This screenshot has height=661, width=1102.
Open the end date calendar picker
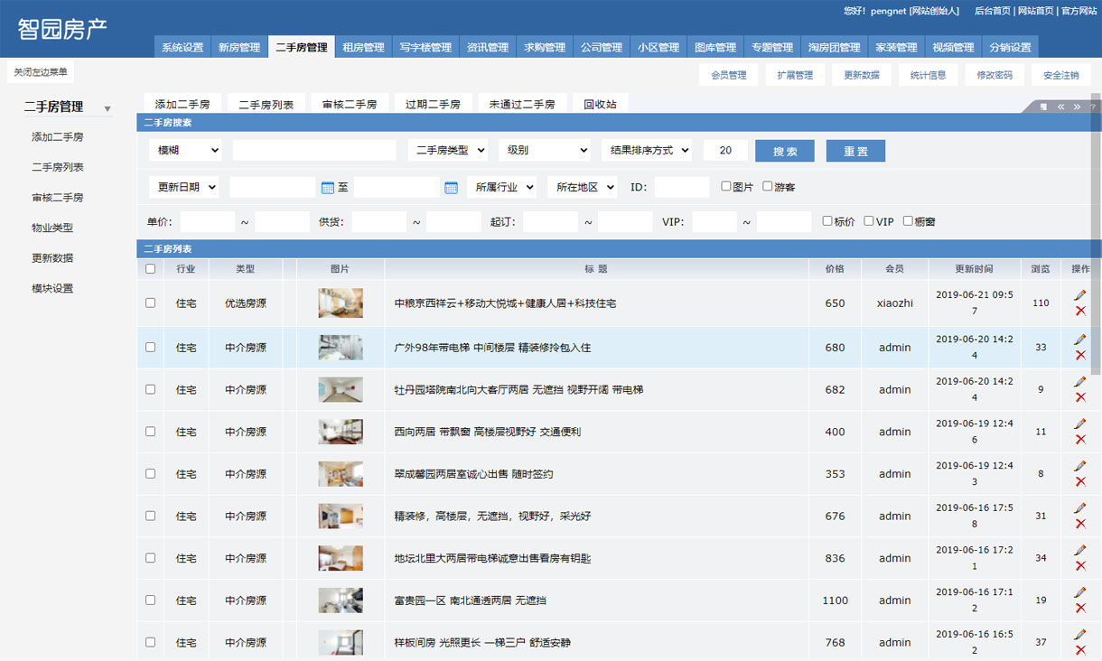click(452, 188)
